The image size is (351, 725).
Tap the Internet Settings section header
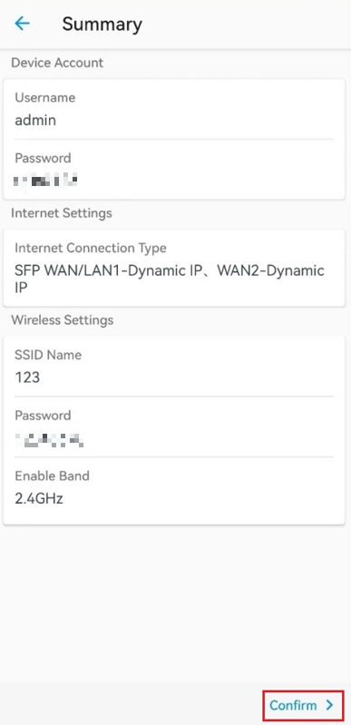62,213
